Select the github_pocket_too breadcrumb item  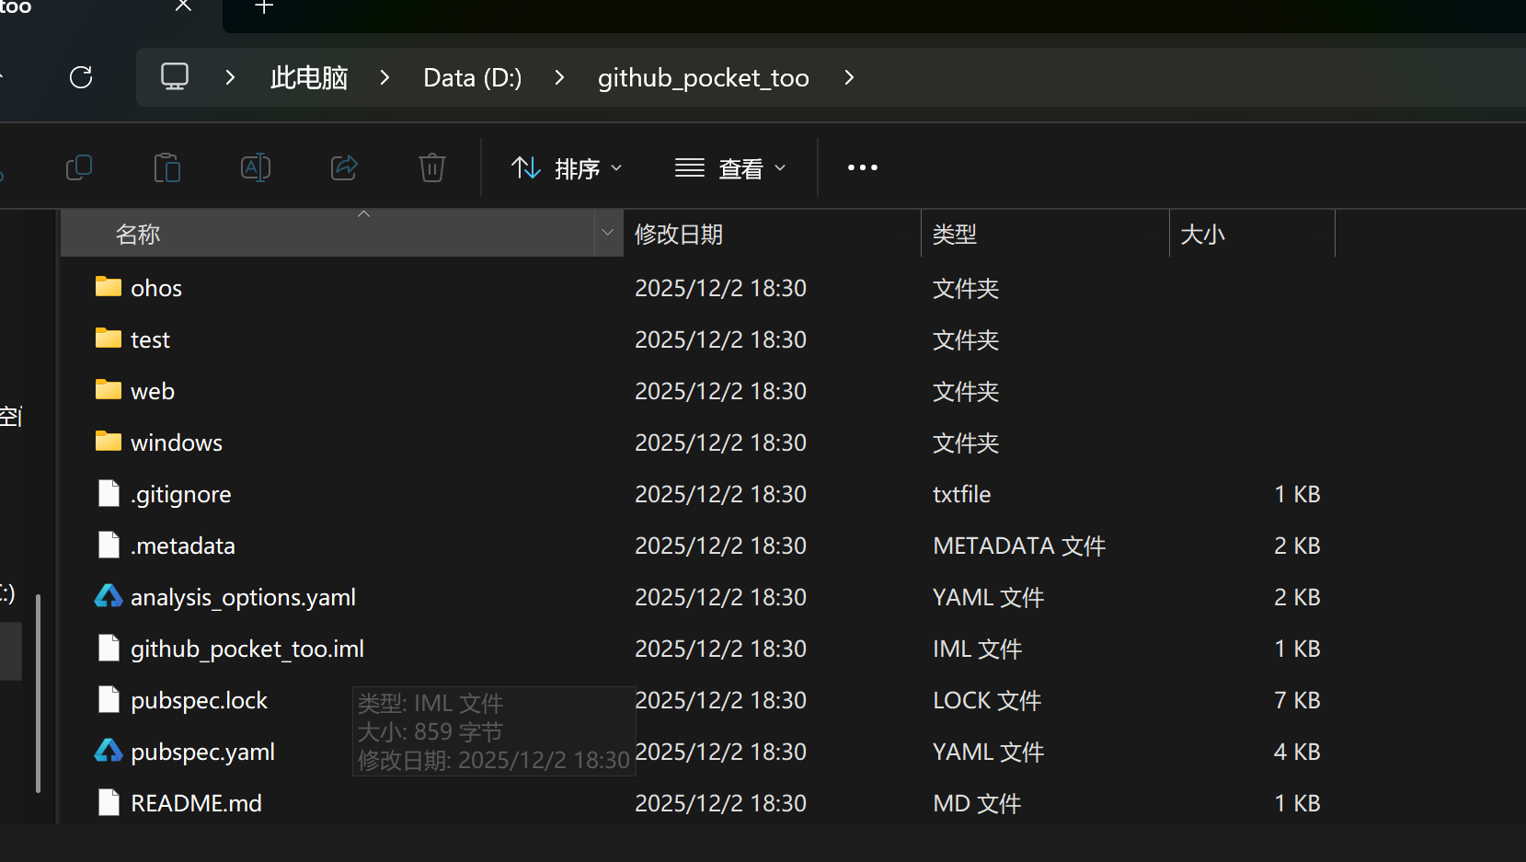click(703, 77)
